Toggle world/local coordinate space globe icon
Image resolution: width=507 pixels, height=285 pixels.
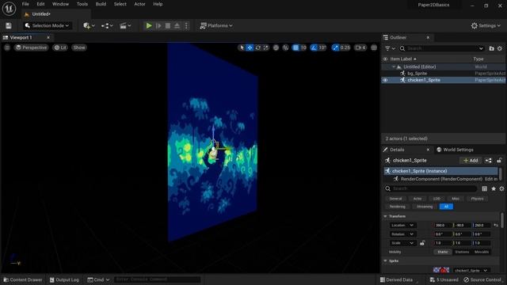pyautogui.click(x=276, y=47)
